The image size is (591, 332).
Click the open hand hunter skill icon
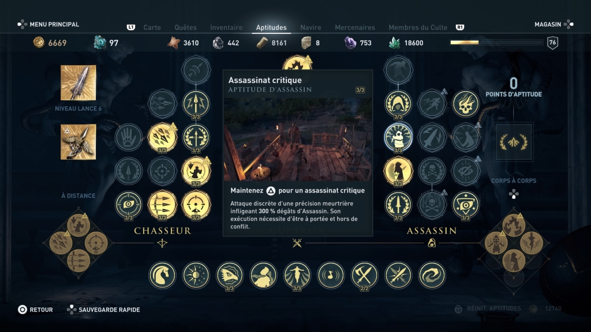pos(129,137)
